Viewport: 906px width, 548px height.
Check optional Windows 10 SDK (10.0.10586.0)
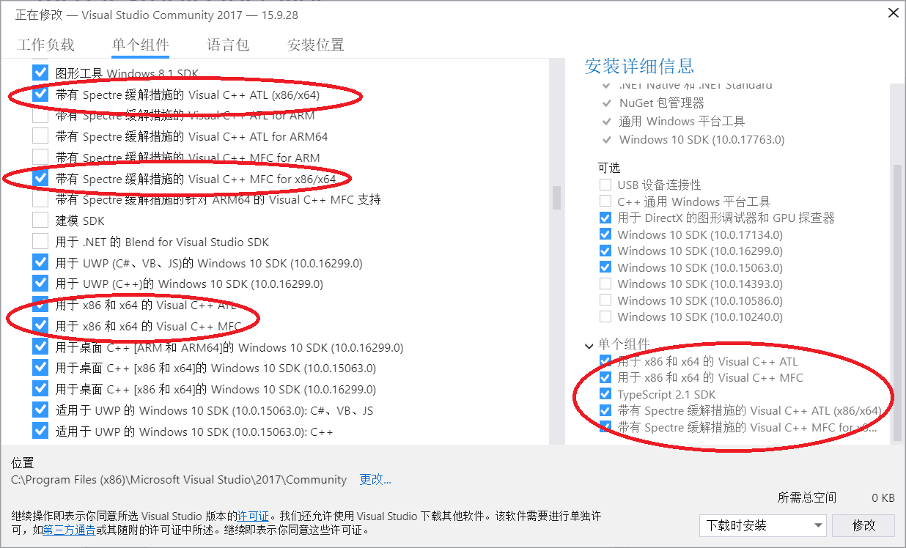[x=605, y=300]
